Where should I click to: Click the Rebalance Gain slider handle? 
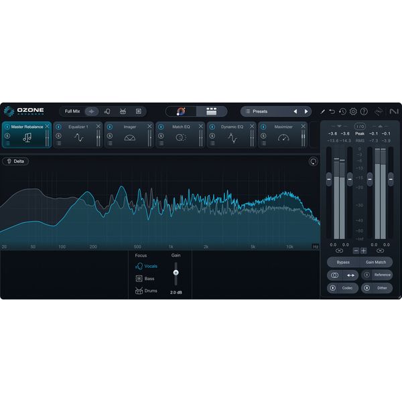pyautogui.click(x=176, y=273)
